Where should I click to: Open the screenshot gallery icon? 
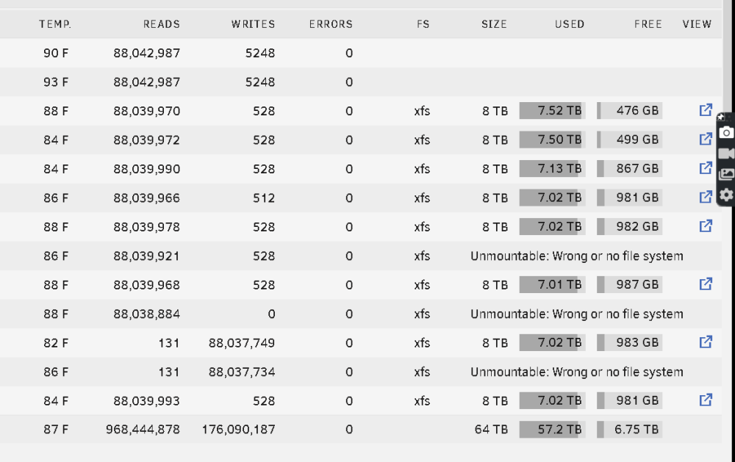coord(726,174)
